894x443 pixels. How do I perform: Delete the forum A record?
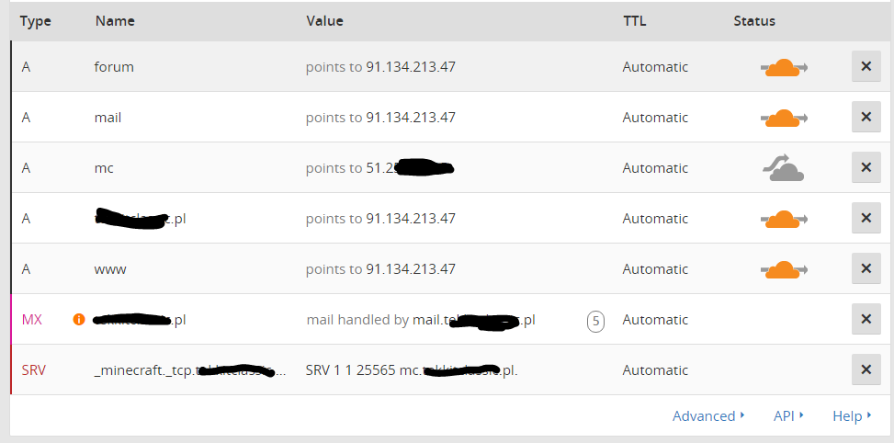866,67
